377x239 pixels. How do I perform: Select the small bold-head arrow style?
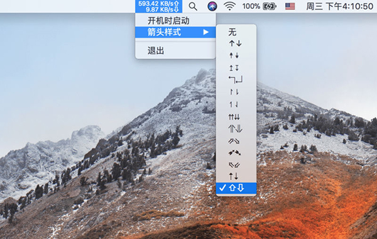[236, 55]
